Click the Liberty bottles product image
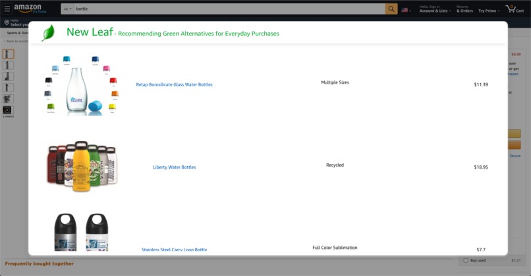 point(82,166)
